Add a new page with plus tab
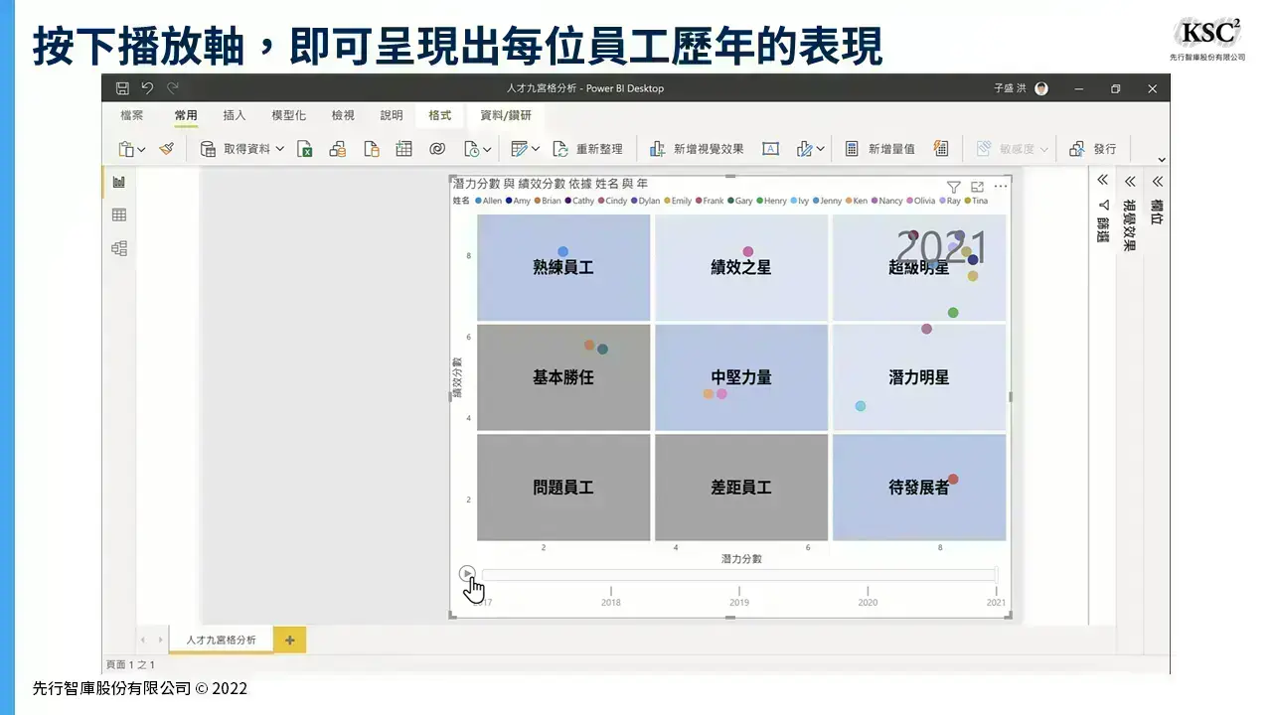 tap(289, 641)
